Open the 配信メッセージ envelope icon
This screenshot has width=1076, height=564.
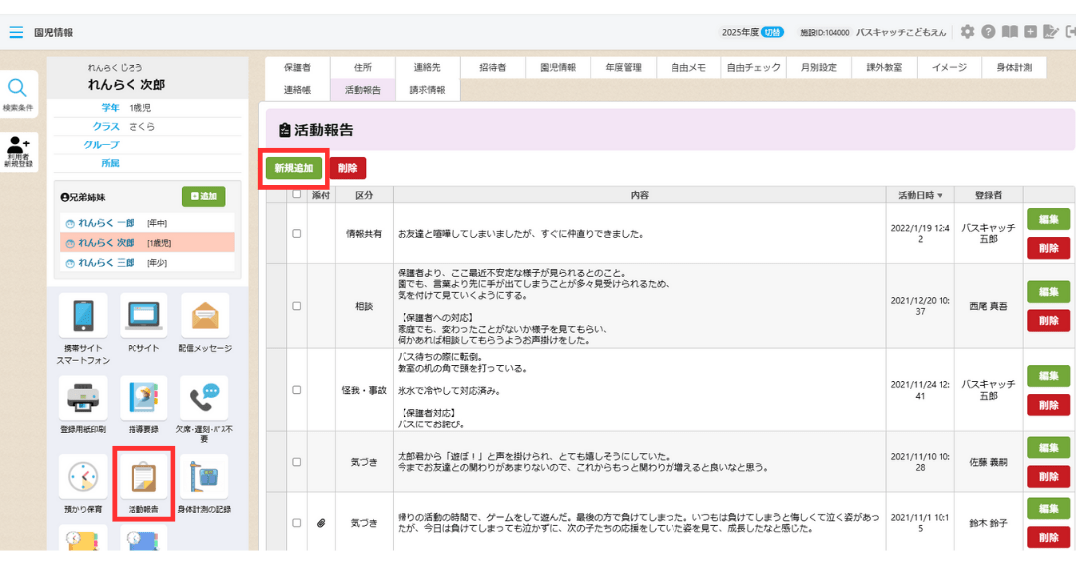[x=204, y=316]
